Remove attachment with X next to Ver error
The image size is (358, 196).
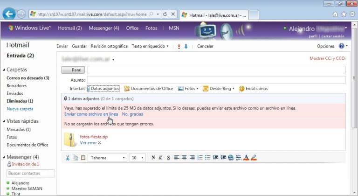100,143
